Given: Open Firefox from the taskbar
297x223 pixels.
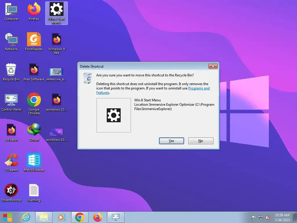Looking at the screenshot, I should (x=97, y=217).
